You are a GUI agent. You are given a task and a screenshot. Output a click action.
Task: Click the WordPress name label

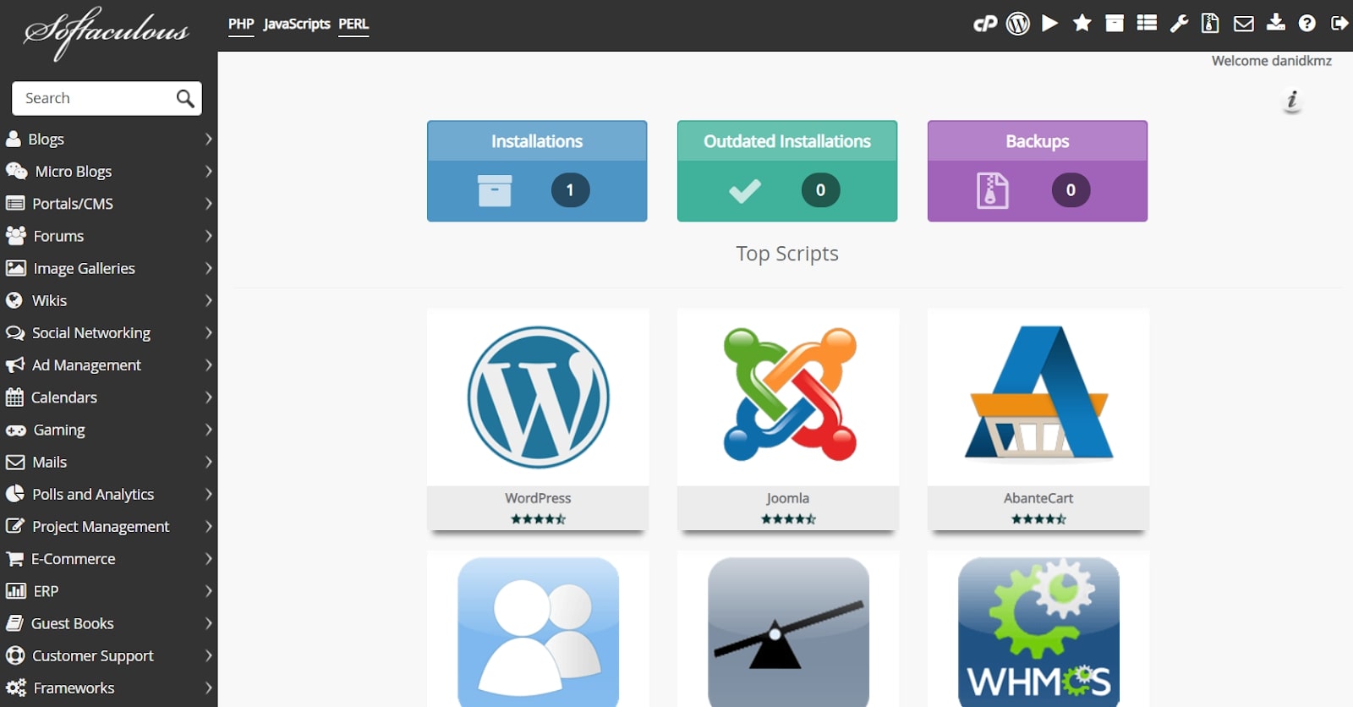click(538, 498)
